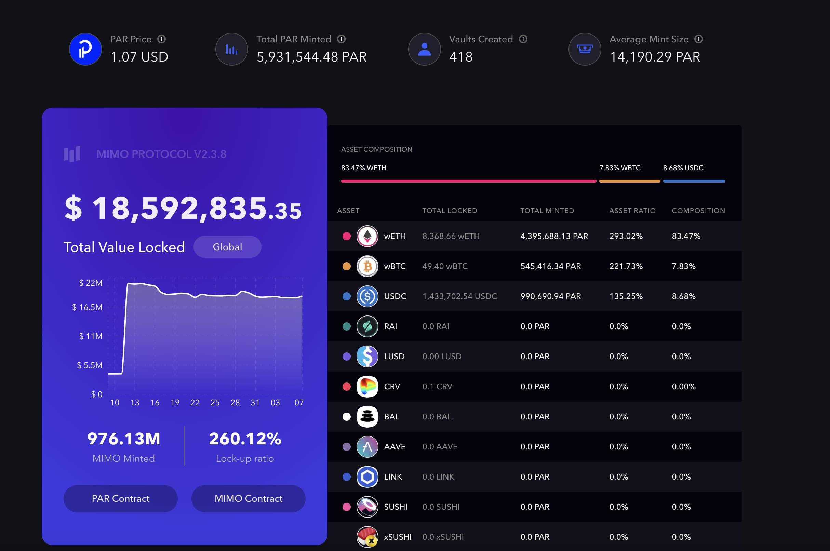Image resolution: width=830 pixels, height=551 pixels.
Task: Sort by Asset Ratio column header
Action: pyautogui.click(x=632, y=211)
